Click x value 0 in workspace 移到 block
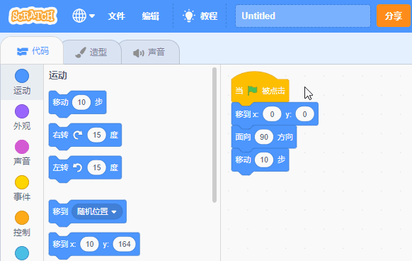Viewport: 412px width, 261px height. point(272,114)
